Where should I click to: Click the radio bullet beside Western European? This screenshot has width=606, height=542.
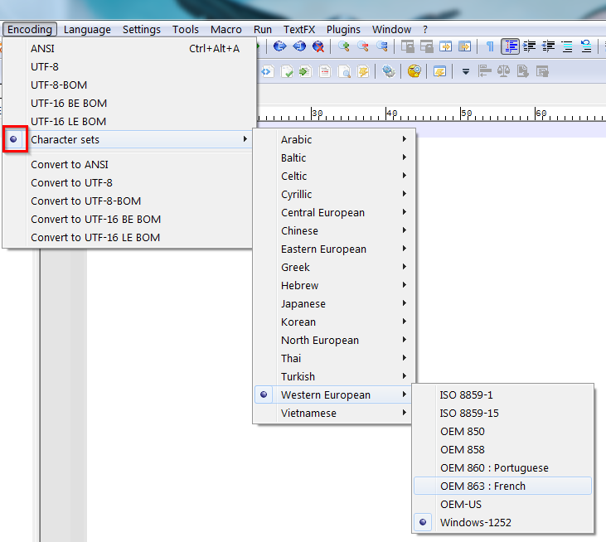coord(264,394)
